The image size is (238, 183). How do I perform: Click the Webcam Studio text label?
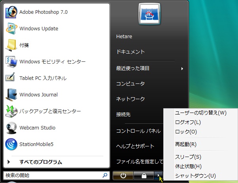(37, 128)
